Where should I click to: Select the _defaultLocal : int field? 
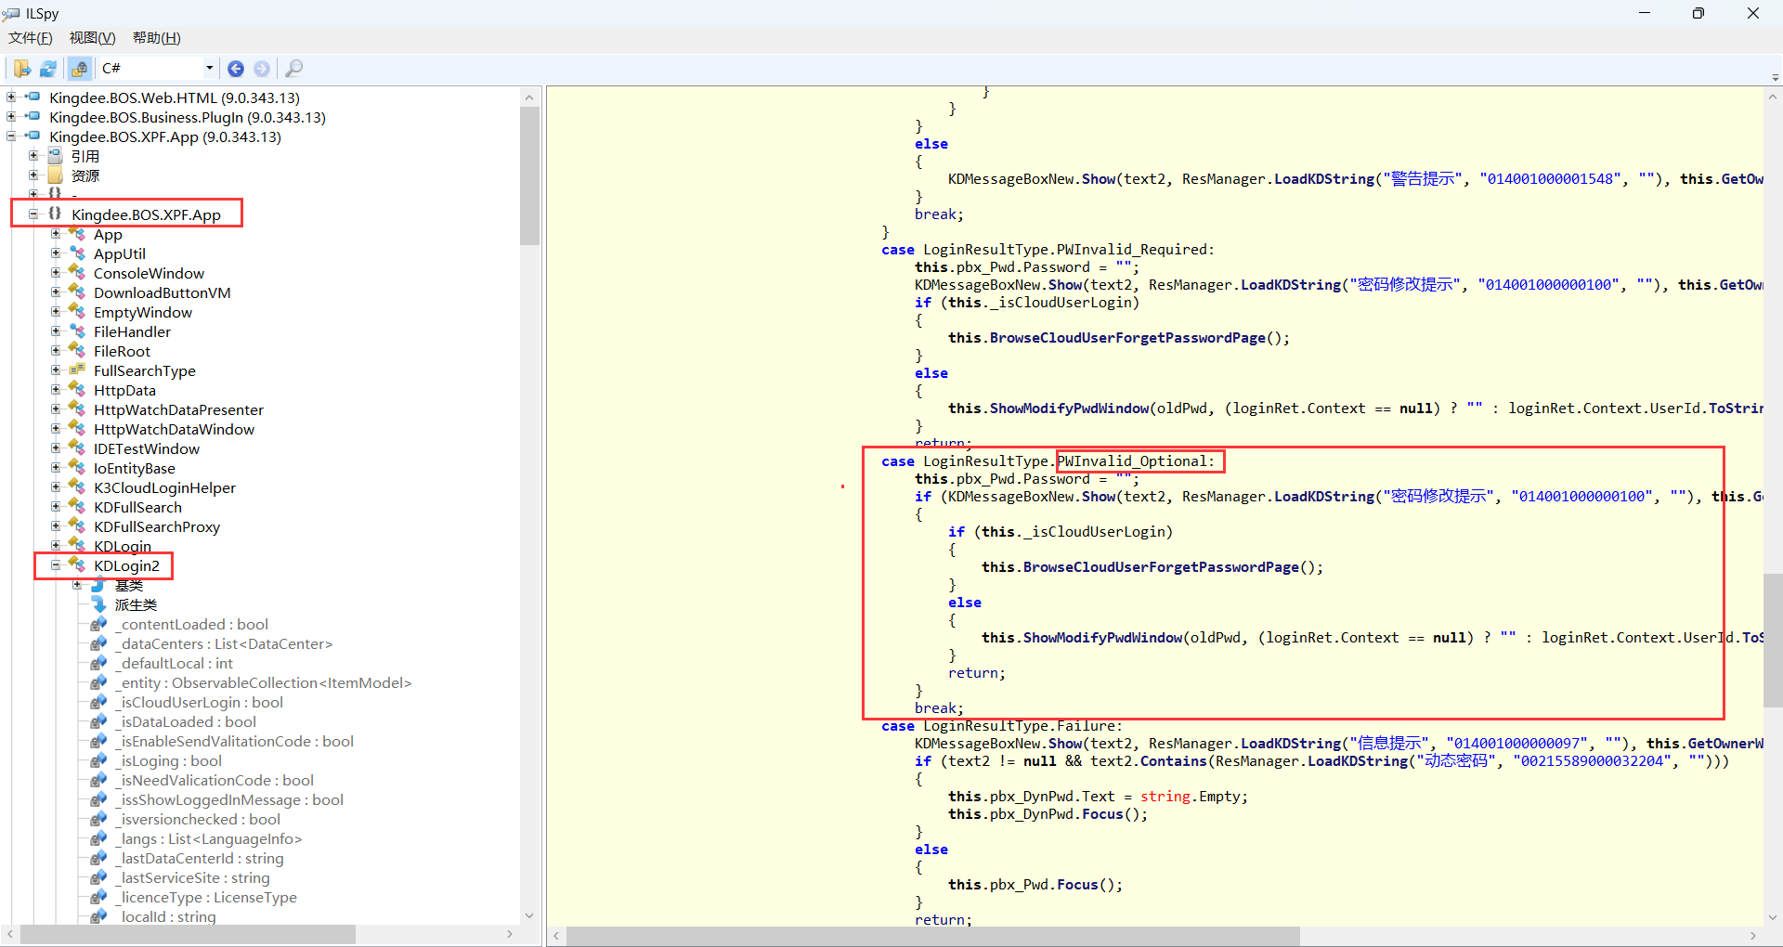pos(174,663)
